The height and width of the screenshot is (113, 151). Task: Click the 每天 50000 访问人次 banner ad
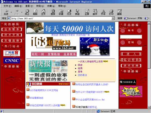coord(71,28)
